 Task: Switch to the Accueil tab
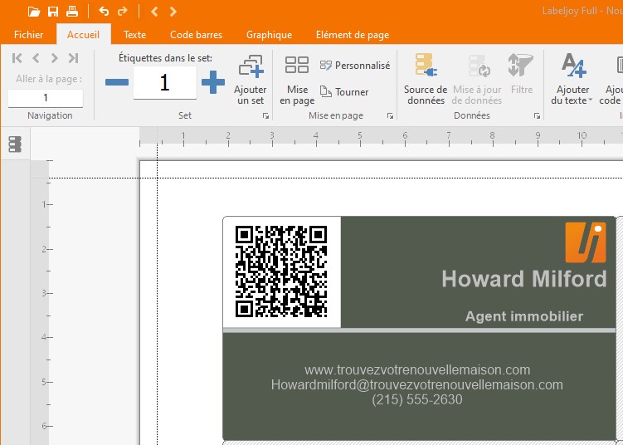tap(83, 35)
